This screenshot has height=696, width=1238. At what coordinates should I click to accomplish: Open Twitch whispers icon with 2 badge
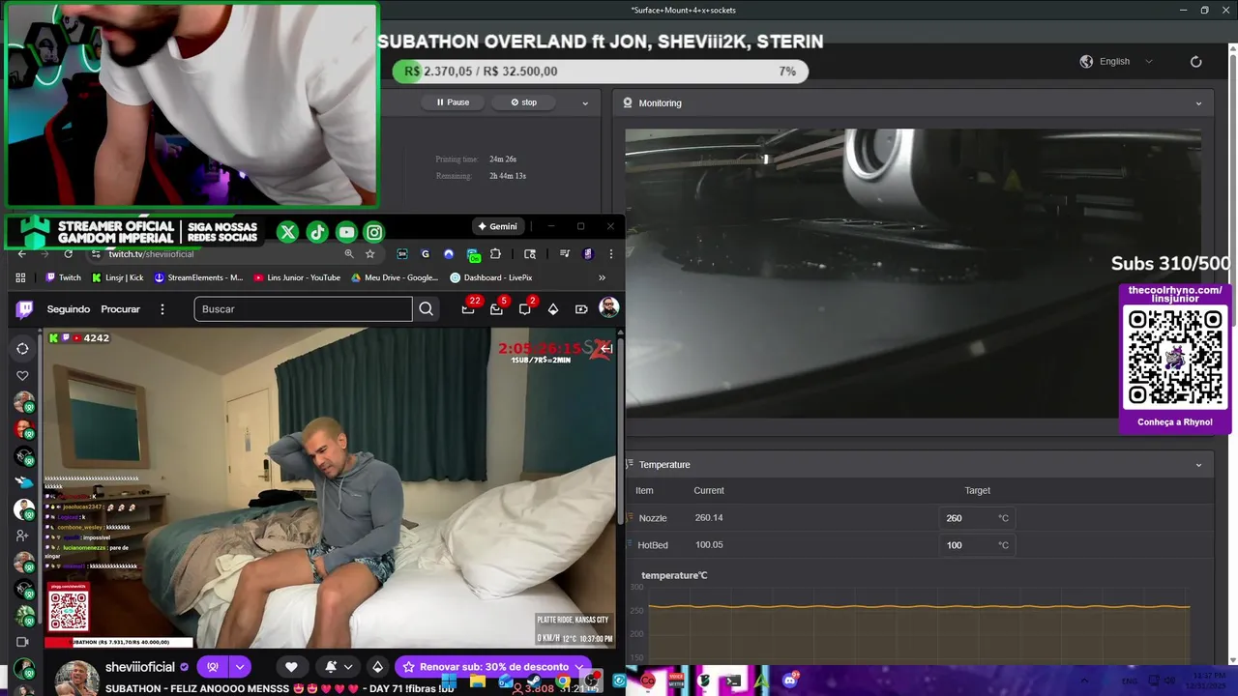click(524, 309)
